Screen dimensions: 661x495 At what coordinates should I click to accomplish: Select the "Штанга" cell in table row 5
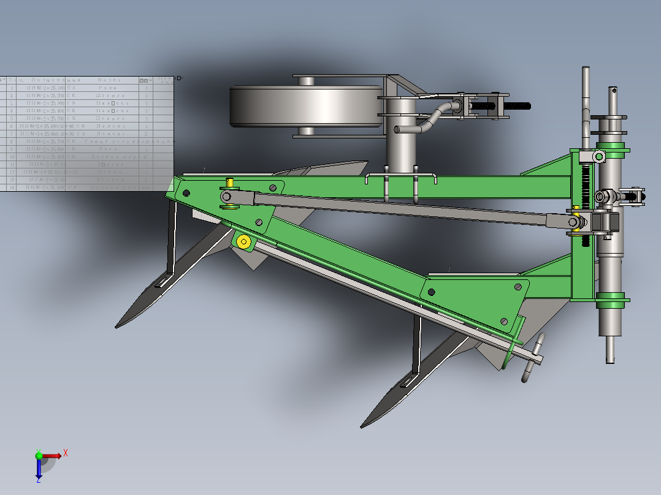tap(102, 118)
